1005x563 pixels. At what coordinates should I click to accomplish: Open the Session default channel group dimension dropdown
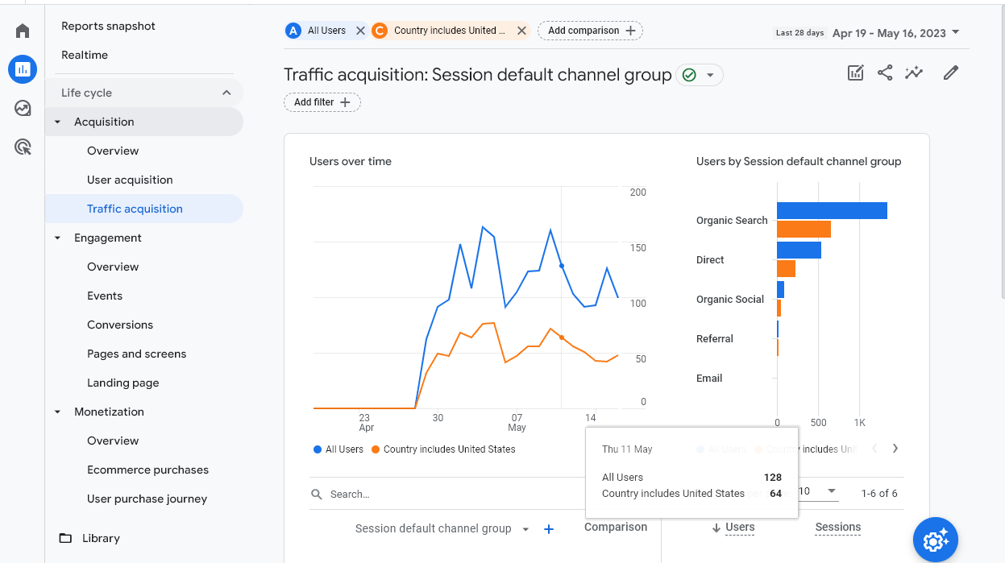tap(525, 528)
